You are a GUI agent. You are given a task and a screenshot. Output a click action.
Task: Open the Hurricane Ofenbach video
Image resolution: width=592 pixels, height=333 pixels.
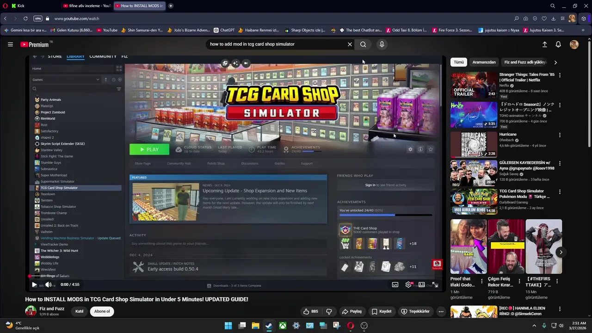pos(474,145)
